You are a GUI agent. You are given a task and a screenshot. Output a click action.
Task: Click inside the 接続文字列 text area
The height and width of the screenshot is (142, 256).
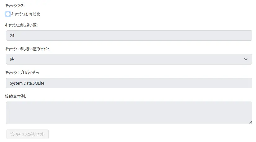tap(129, 113)
